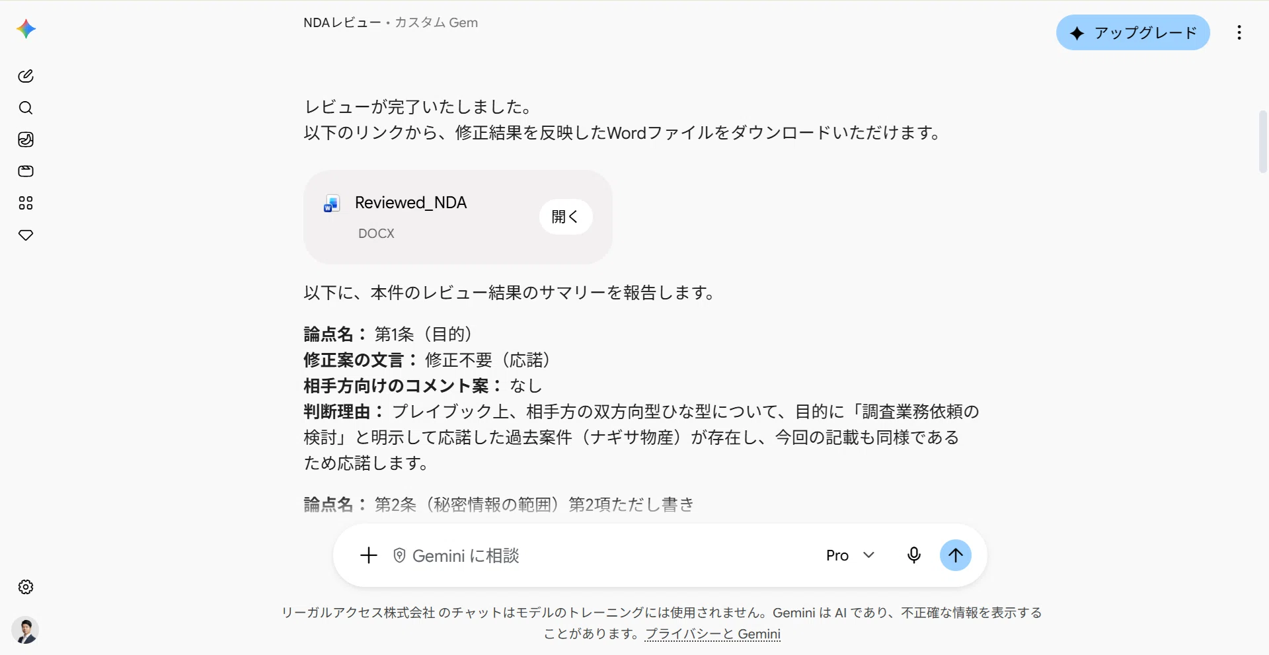The width and height of the screenshot is (1269, 655).
Task: Activate microphone voice input
Action: [x=914, y=555]
